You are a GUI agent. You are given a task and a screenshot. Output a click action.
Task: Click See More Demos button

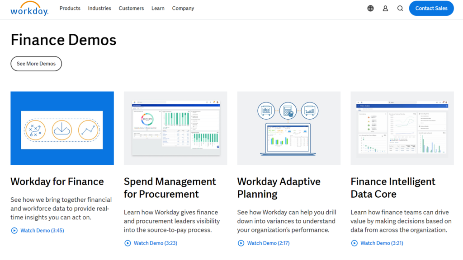click(36, 64)
